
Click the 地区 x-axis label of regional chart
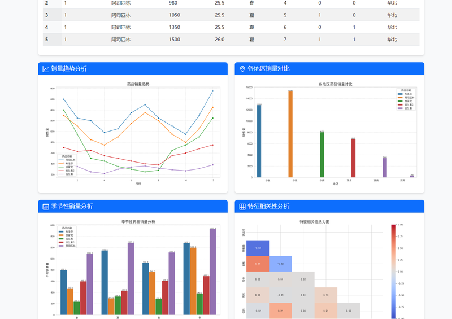335,184
